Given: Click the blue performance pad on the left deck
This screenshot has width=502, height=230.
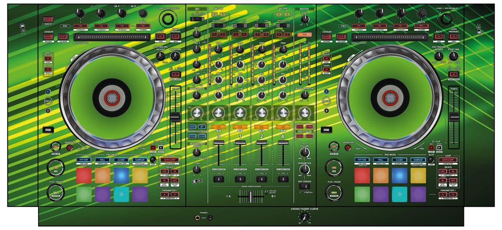Looking at the screenshot, I should click(x=121, y=175).
